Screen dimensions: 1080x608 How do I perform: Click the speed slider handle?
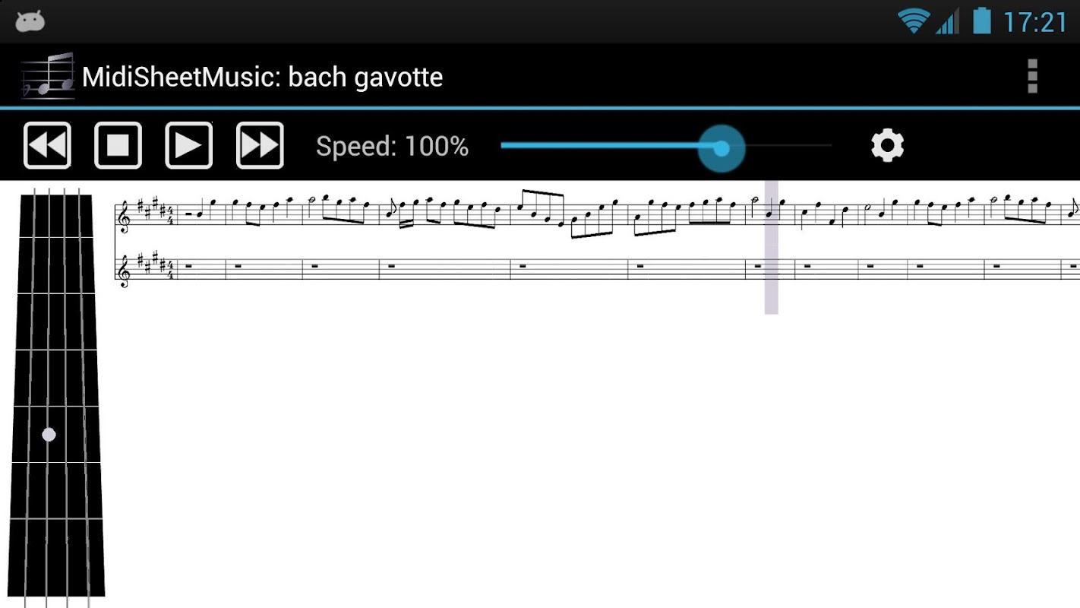[x=722, y=148]
